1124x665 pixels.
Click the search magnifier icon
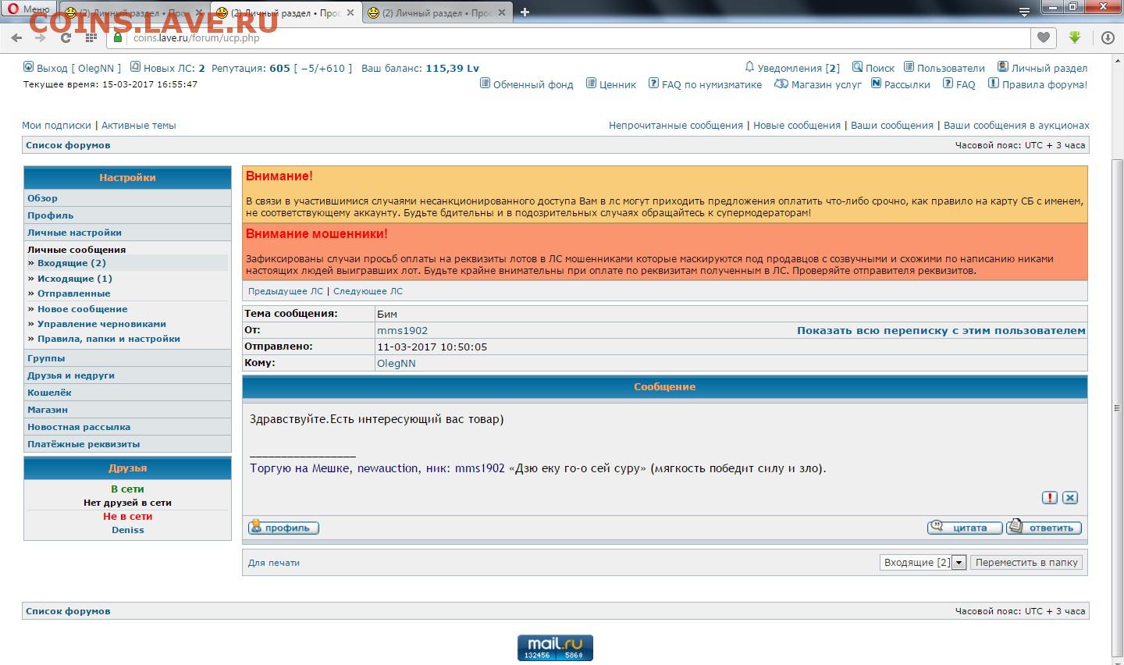tap(857, 67)
